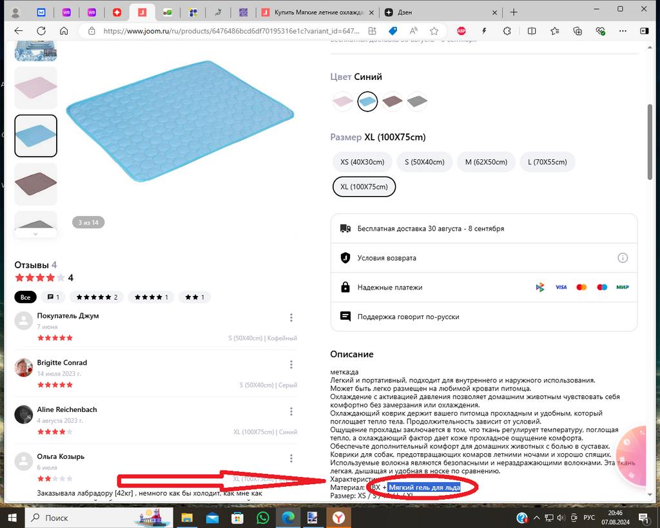This screenshot has width=660, height=528.
Task: Add this page to favorites (star icon)
Action: pyautogui.click(x=434, y=30)
